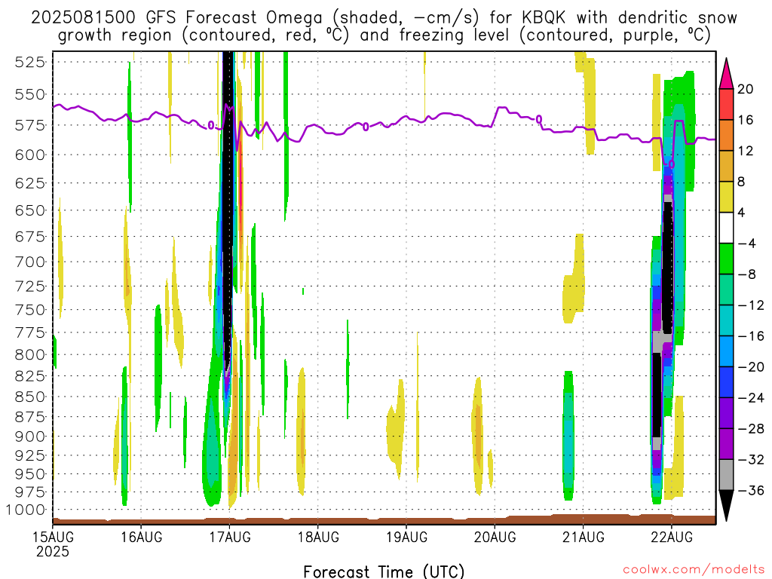
Task: Click the orange 12-to-16 colorbar swatch
Action: pyautogui.click(x=726, y=136)
